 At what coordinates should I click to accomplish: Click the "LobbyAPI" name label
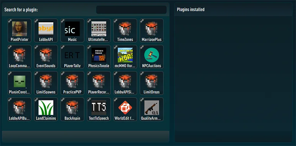click(x=46, y=39)
